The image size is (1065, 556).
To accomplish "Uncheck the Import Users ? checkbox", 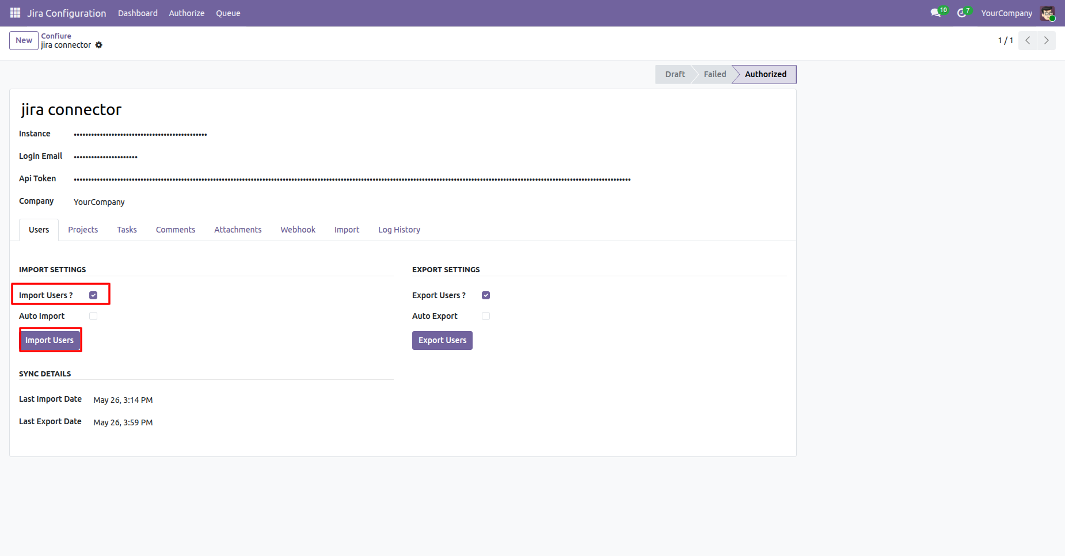I will point(93,295).
